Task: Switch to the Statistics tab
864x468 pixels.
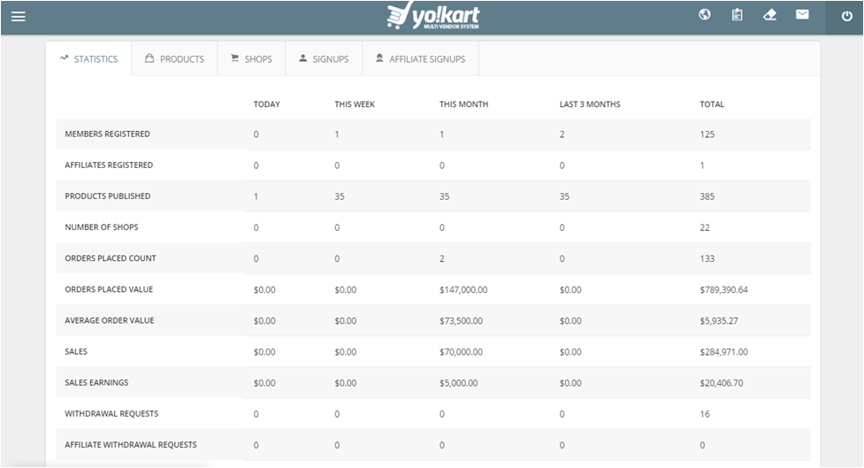Action: tap(88, 58)
